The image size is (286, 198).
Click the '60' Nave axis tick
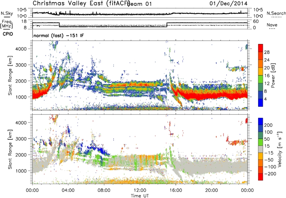pos(256,21)
